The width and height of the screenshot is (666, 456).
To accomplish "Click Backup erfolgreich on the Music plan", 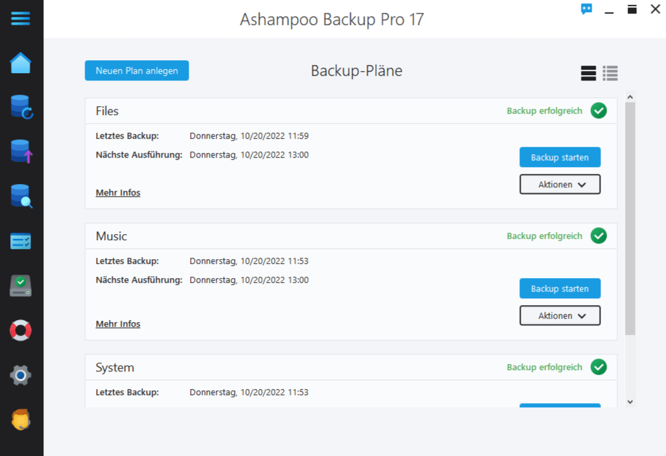I will (544, 235).
